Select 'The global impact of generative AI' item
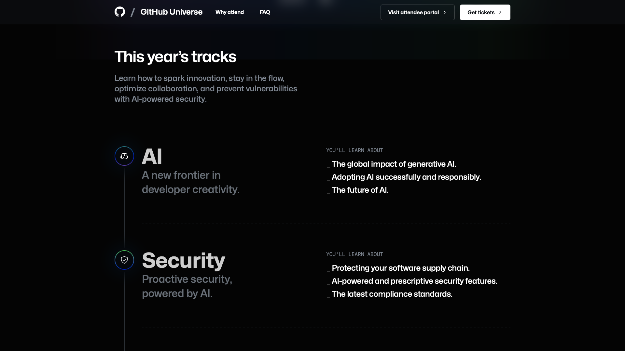 click(394, 164)
